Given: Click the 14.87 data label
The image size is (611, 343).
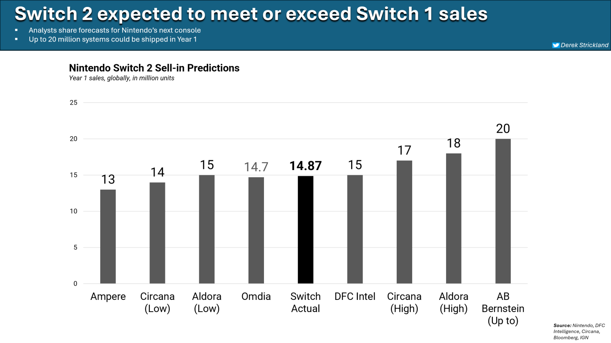Looking at the screenshot, I should (x=305, y=166).
